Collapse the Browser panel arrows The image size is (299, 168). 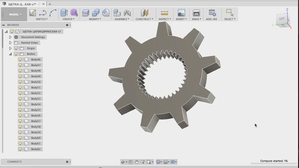(3, 25)
